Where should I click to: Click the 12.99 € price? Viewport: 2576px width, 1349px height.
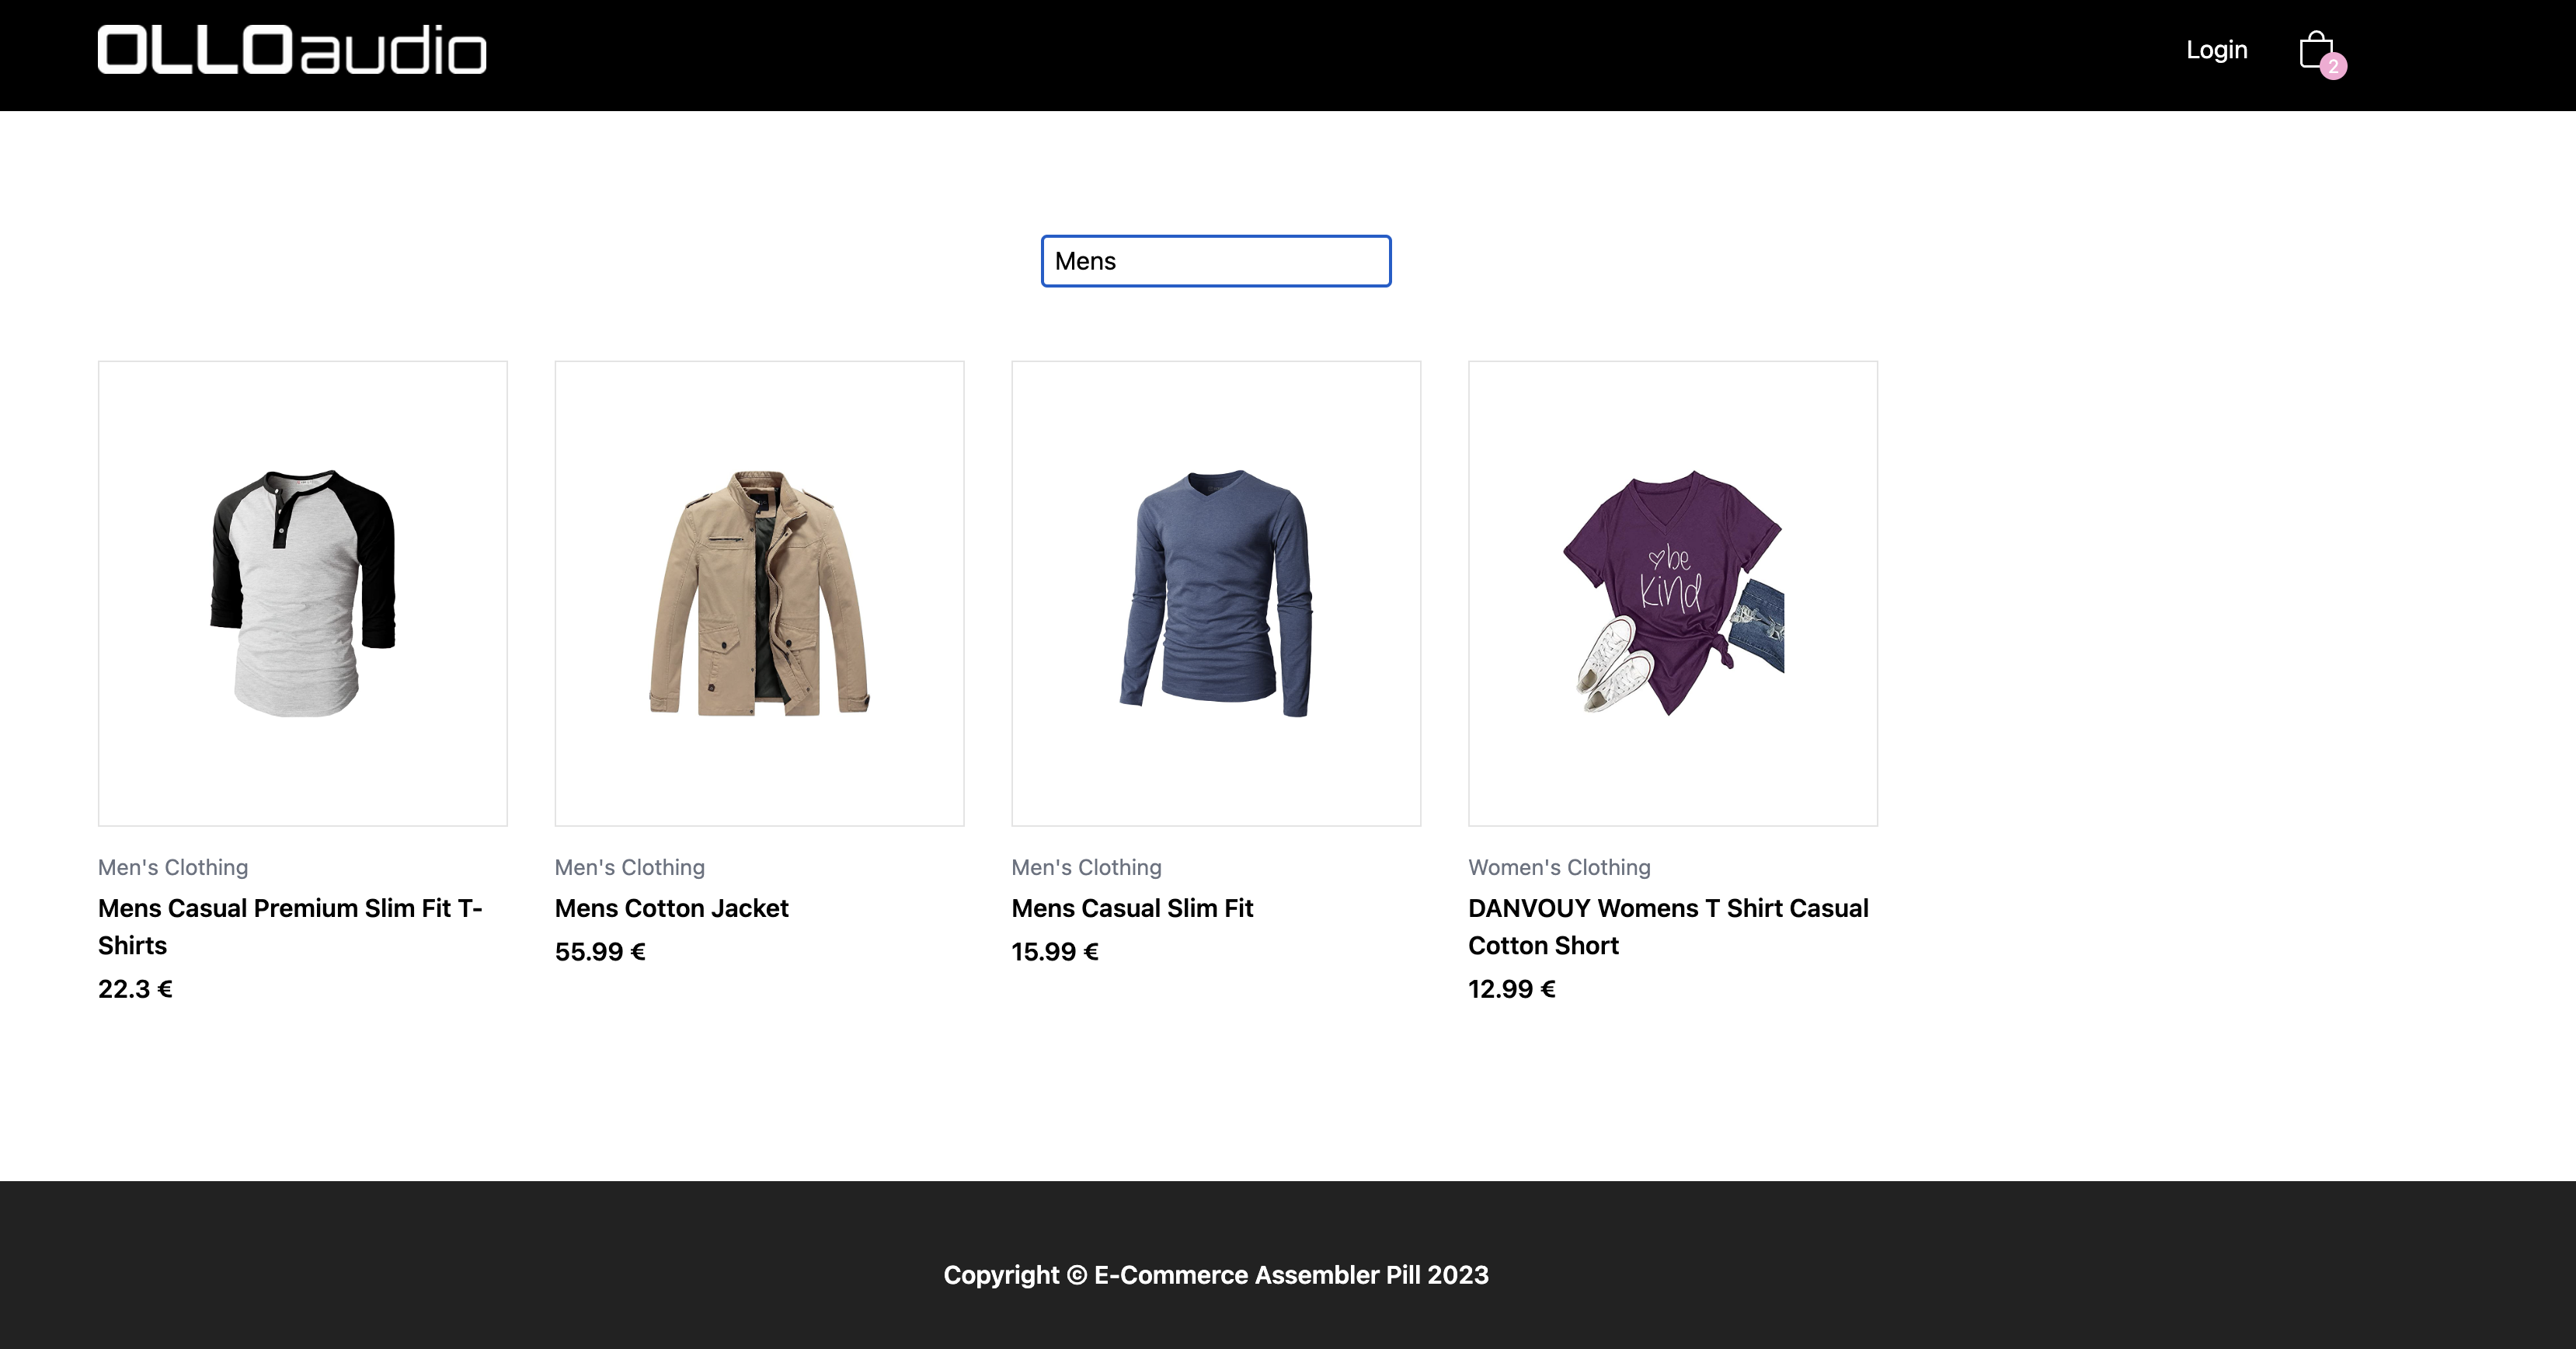tap(1511, 989)
